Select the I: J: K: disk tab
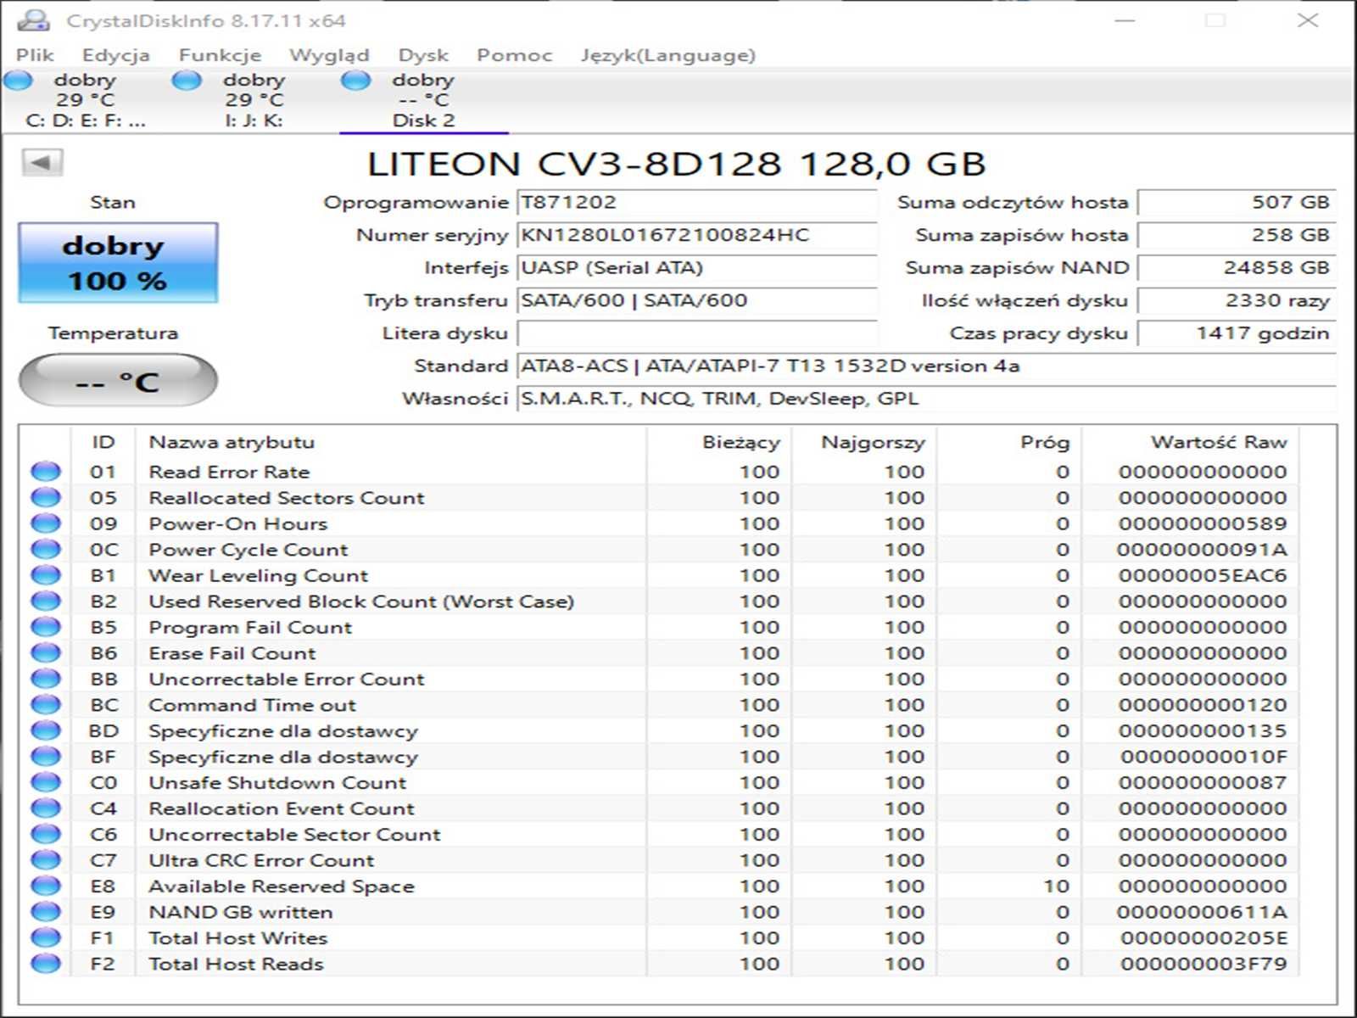1357x1018 pixels. [x=254, y=101]
